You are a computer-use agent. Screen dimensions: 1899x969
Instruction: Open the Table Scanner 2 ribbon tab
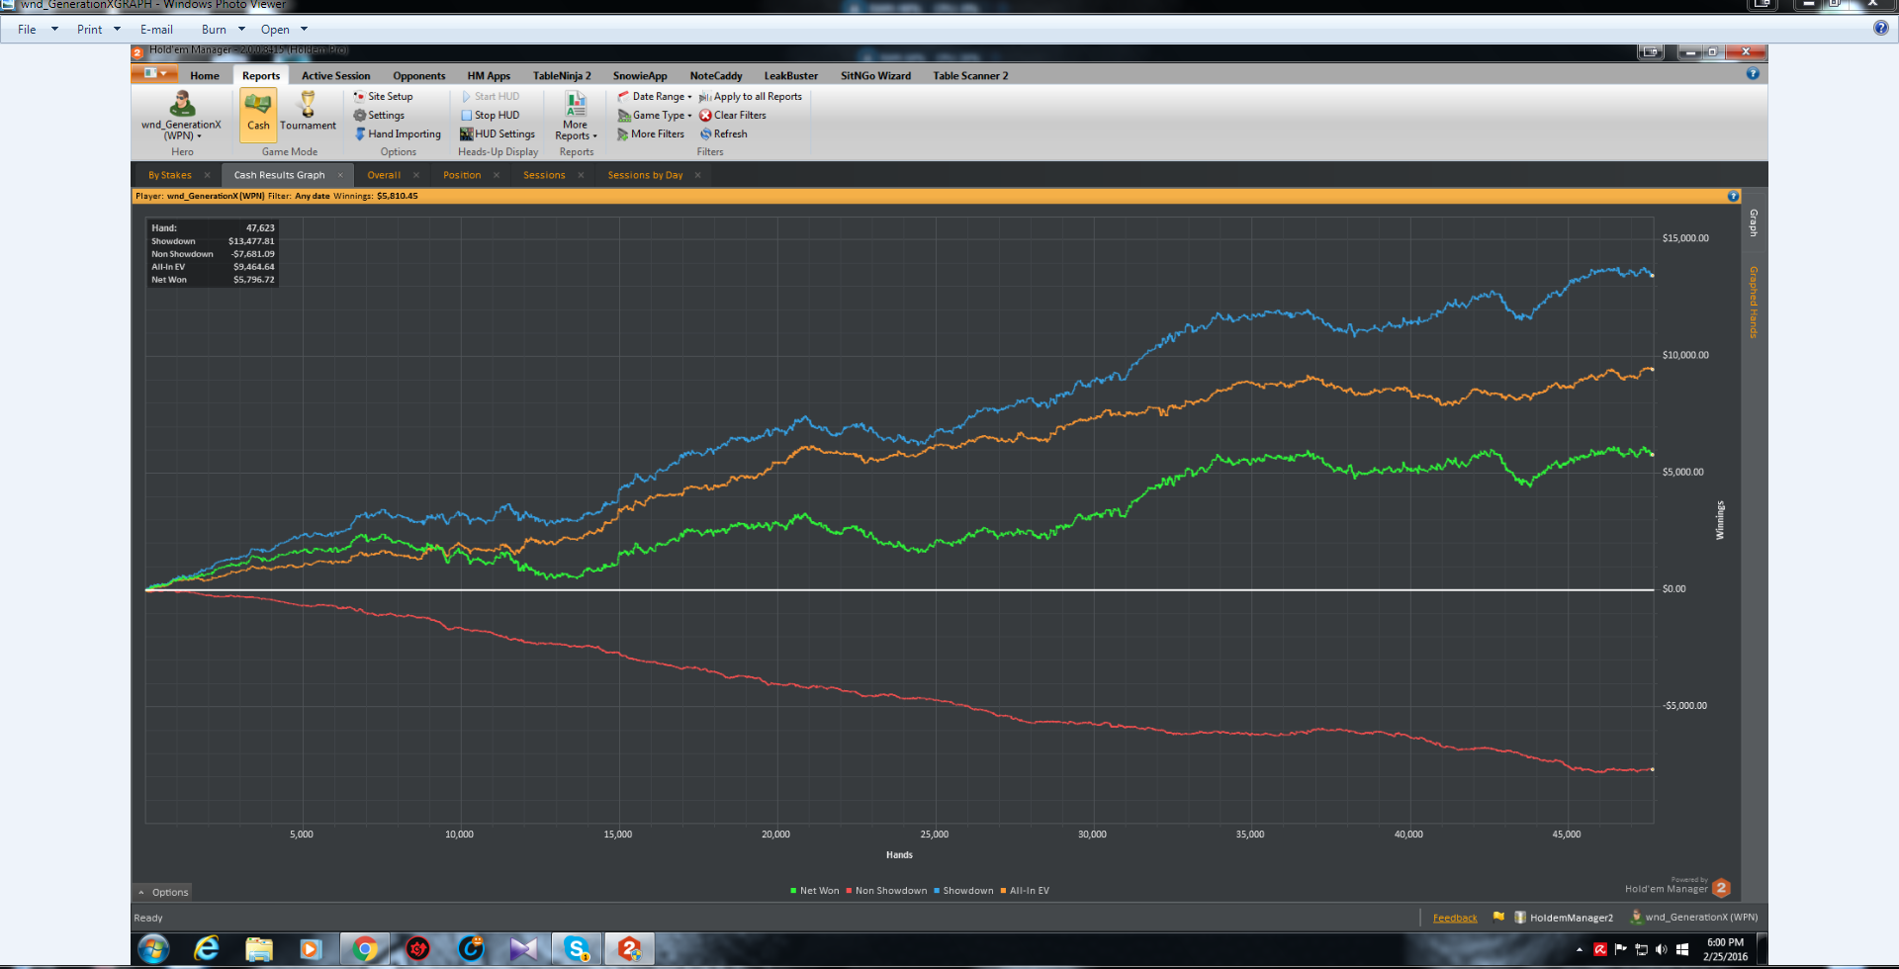click(970, 75)
